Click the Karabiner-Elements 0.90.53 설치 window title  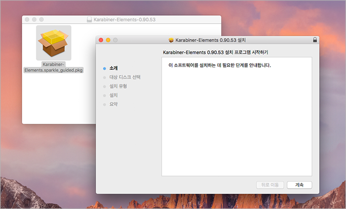(211, 40)
